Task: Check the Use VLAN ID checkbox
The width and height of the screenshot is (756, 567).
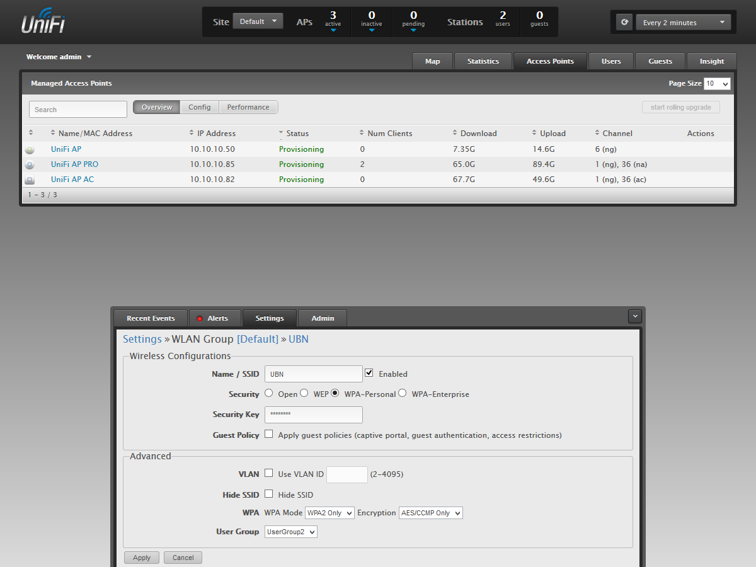Action: (269, 473)
